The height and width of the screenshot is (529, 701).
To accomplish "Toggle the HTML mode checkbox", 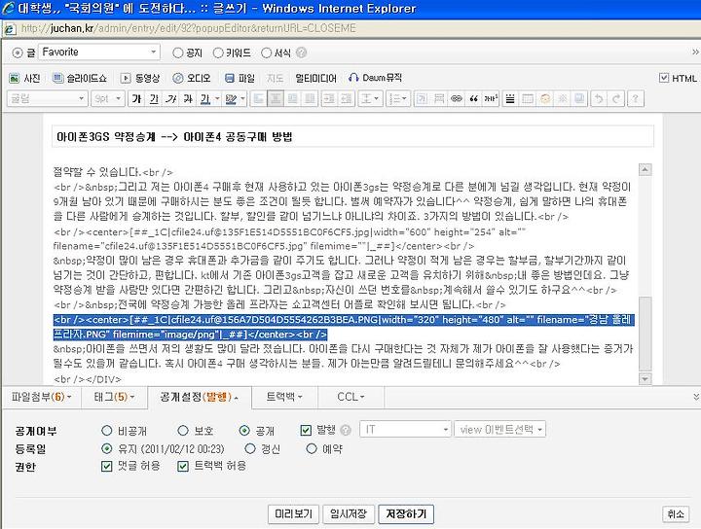I will [664, 78].
